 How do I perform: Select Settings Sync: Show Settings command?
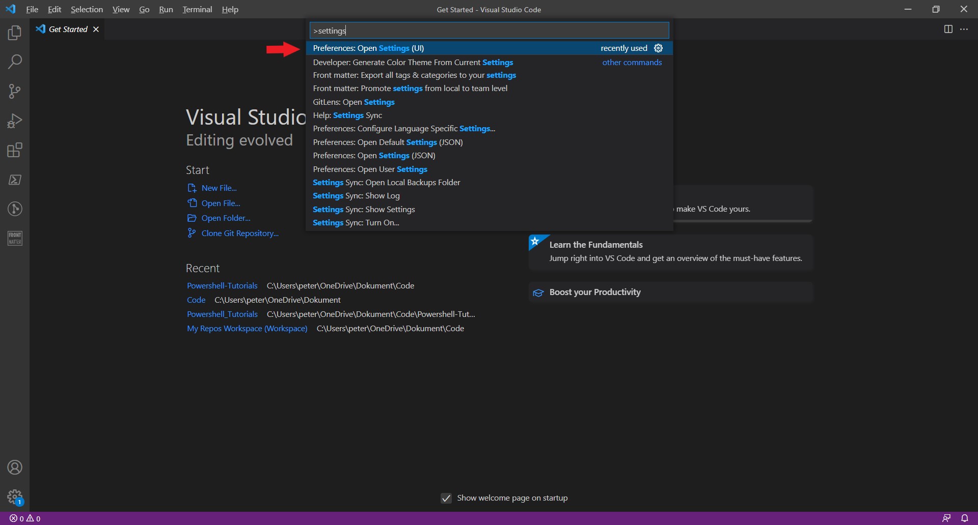[x=489, y=209]
